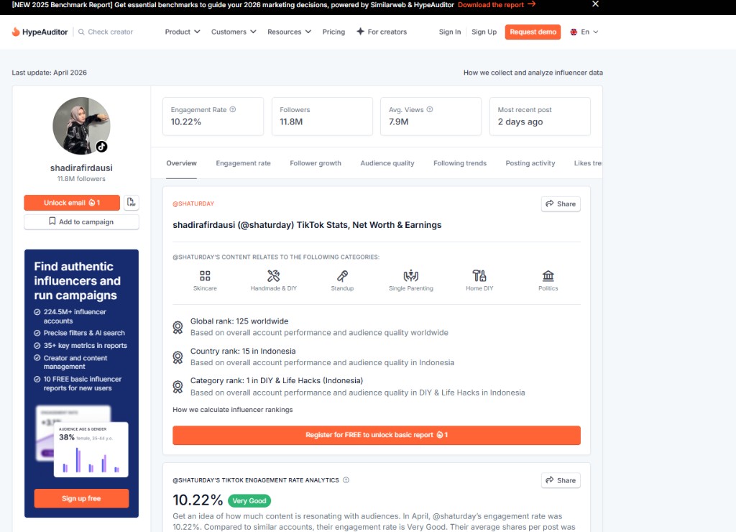The image size is (736, 532).
Task: Switch to the Audience quality tab
Action: click(387, 163)
